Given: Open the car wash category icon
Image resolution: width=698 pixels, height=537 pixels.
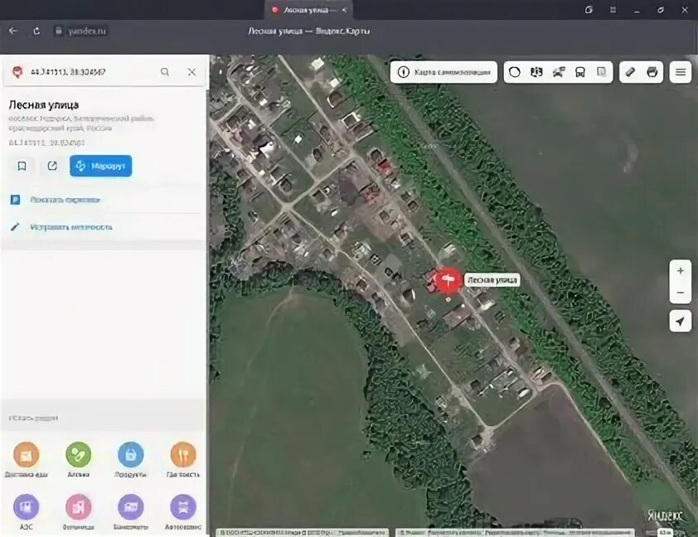Looking at the screenshot, I should pyautogui.click(x=183, y=506).
